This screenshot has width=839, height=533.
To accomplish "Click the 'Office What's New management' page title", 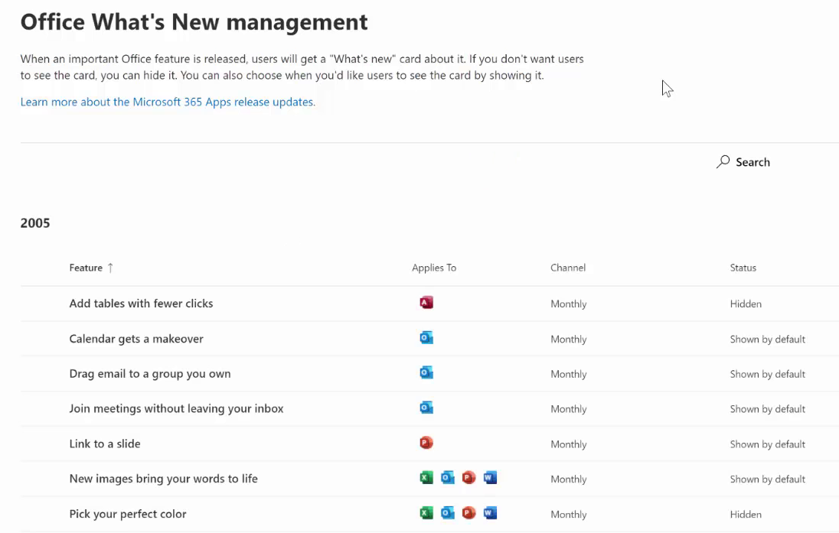I will point(194,22).
